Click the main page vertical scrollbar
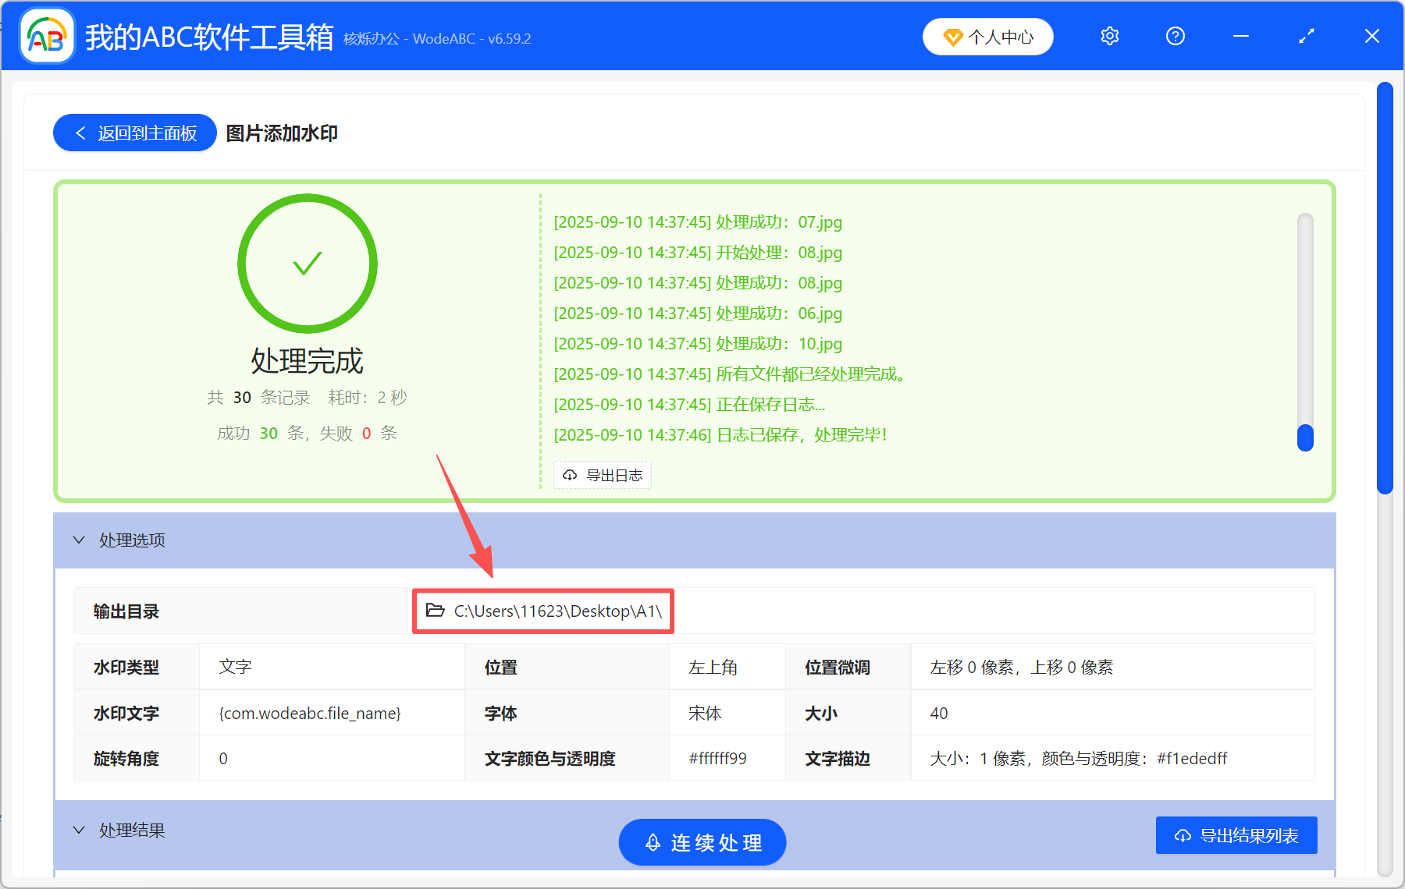 (1385, 289)
